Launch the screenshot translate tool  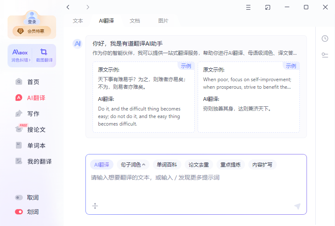click(44, 55)
